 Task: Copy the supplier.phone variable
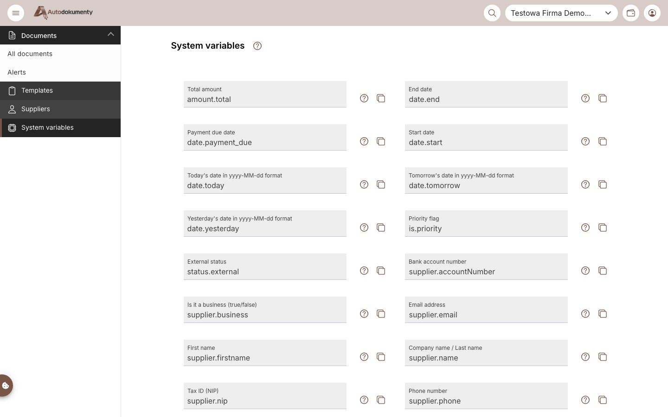click(x=603, y=400)
